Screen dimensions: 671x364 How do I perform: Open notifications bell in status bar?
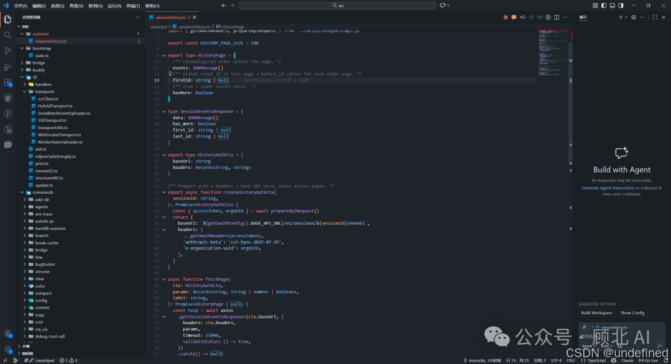point(666,360)
